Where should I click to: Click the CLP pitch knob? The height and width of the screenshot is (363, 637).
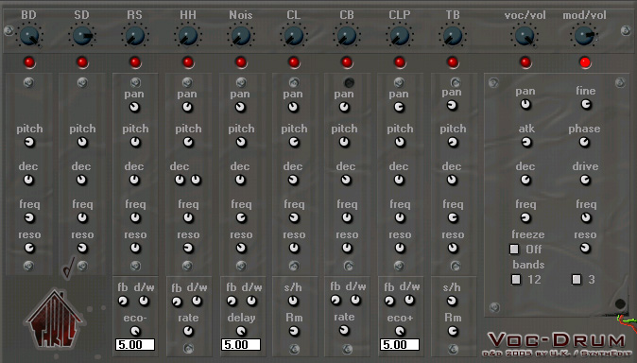(x=400, y=143)
